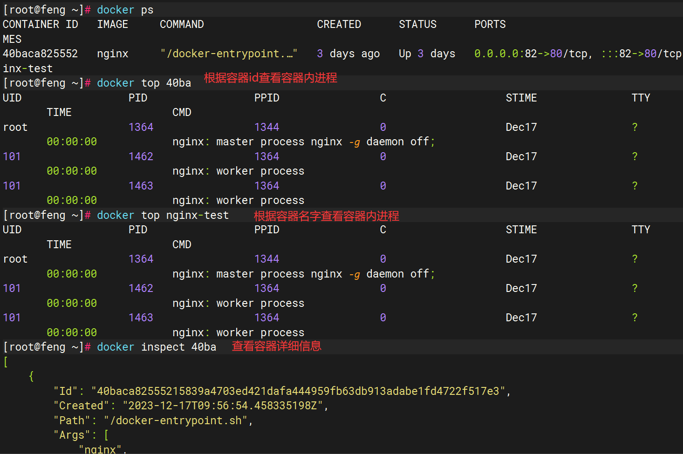683x454 pixels.
Task: Click the '"/docker-entrypoint.…"' command value
Action: [229, 54]
